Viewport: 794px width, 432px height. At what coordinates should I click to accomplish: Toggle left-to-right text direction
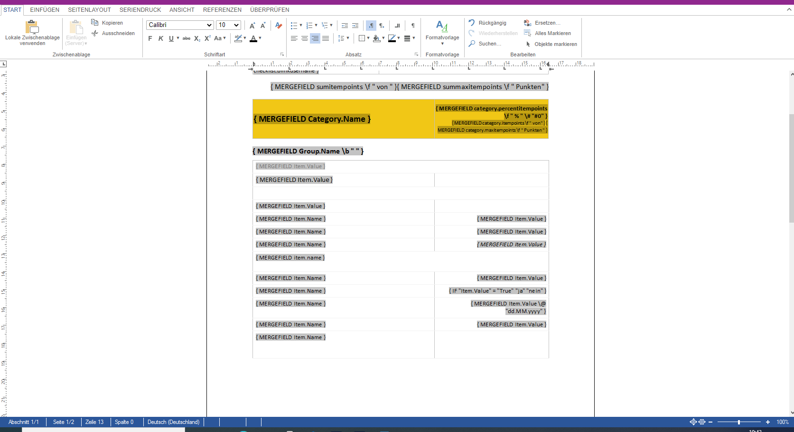pos(371,25)
